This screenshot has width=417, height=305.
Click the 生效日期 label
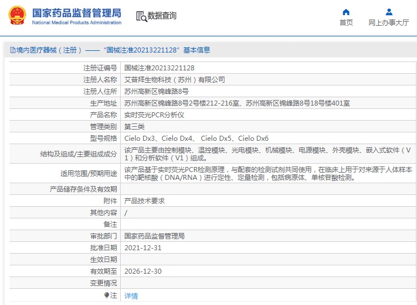(103, 259)
